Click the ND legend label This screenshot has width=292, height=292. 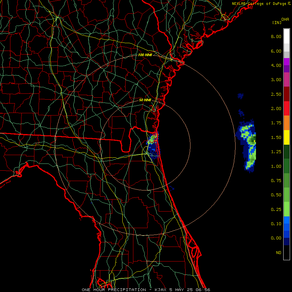tap(279, 253)
